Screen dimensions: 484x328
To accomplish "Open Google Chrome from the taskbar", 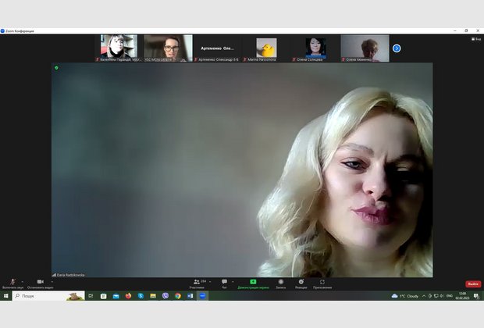I will 178,296.
